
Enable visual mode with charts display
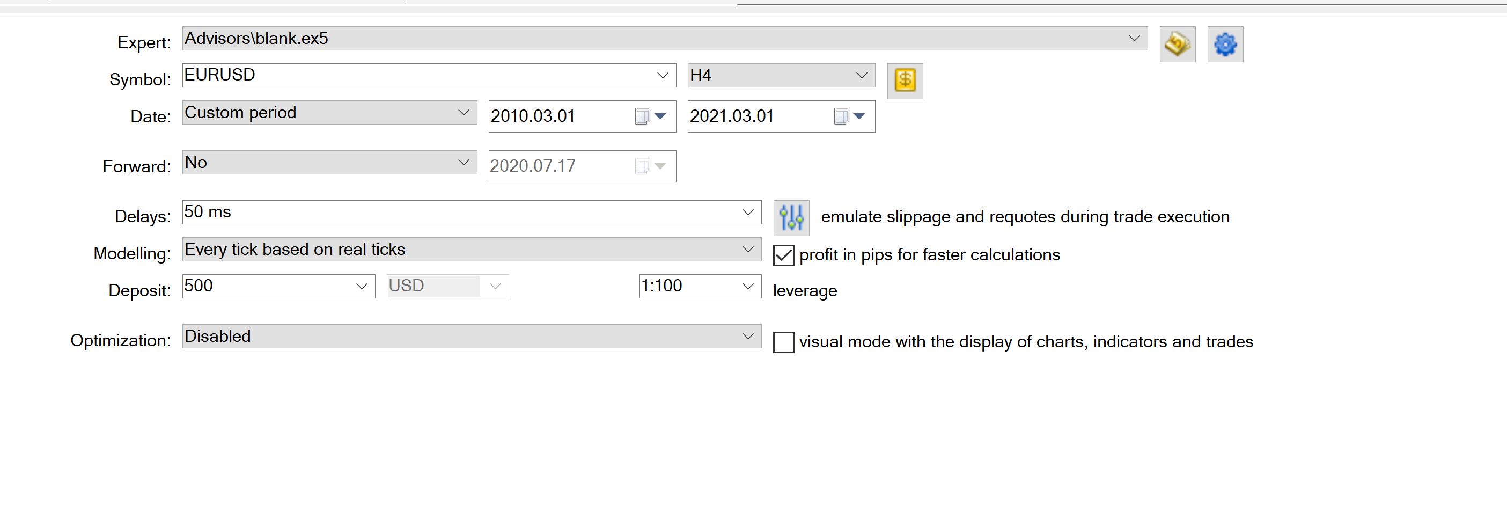[783, 342]
